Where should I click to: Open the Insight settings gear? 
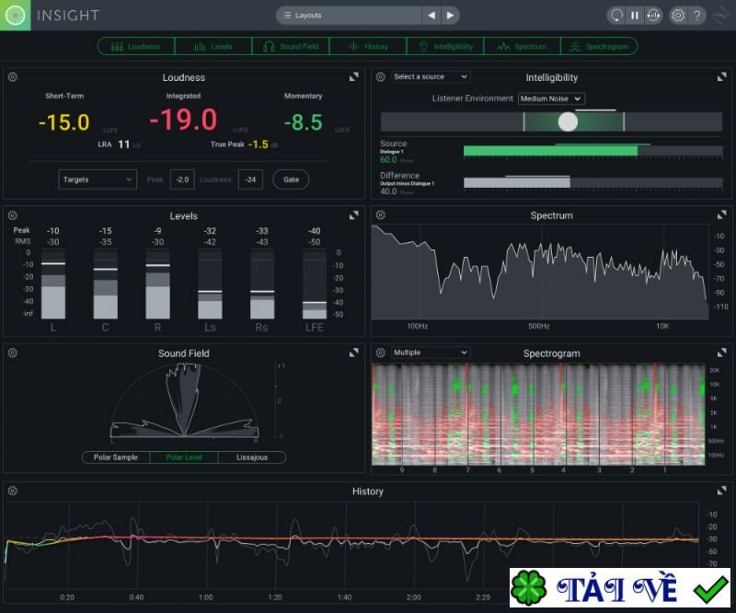click(x=676, y=15)
